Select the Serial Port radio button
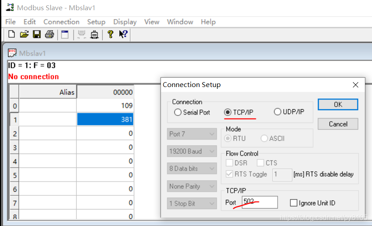372x226 pixels. (178, 112)
